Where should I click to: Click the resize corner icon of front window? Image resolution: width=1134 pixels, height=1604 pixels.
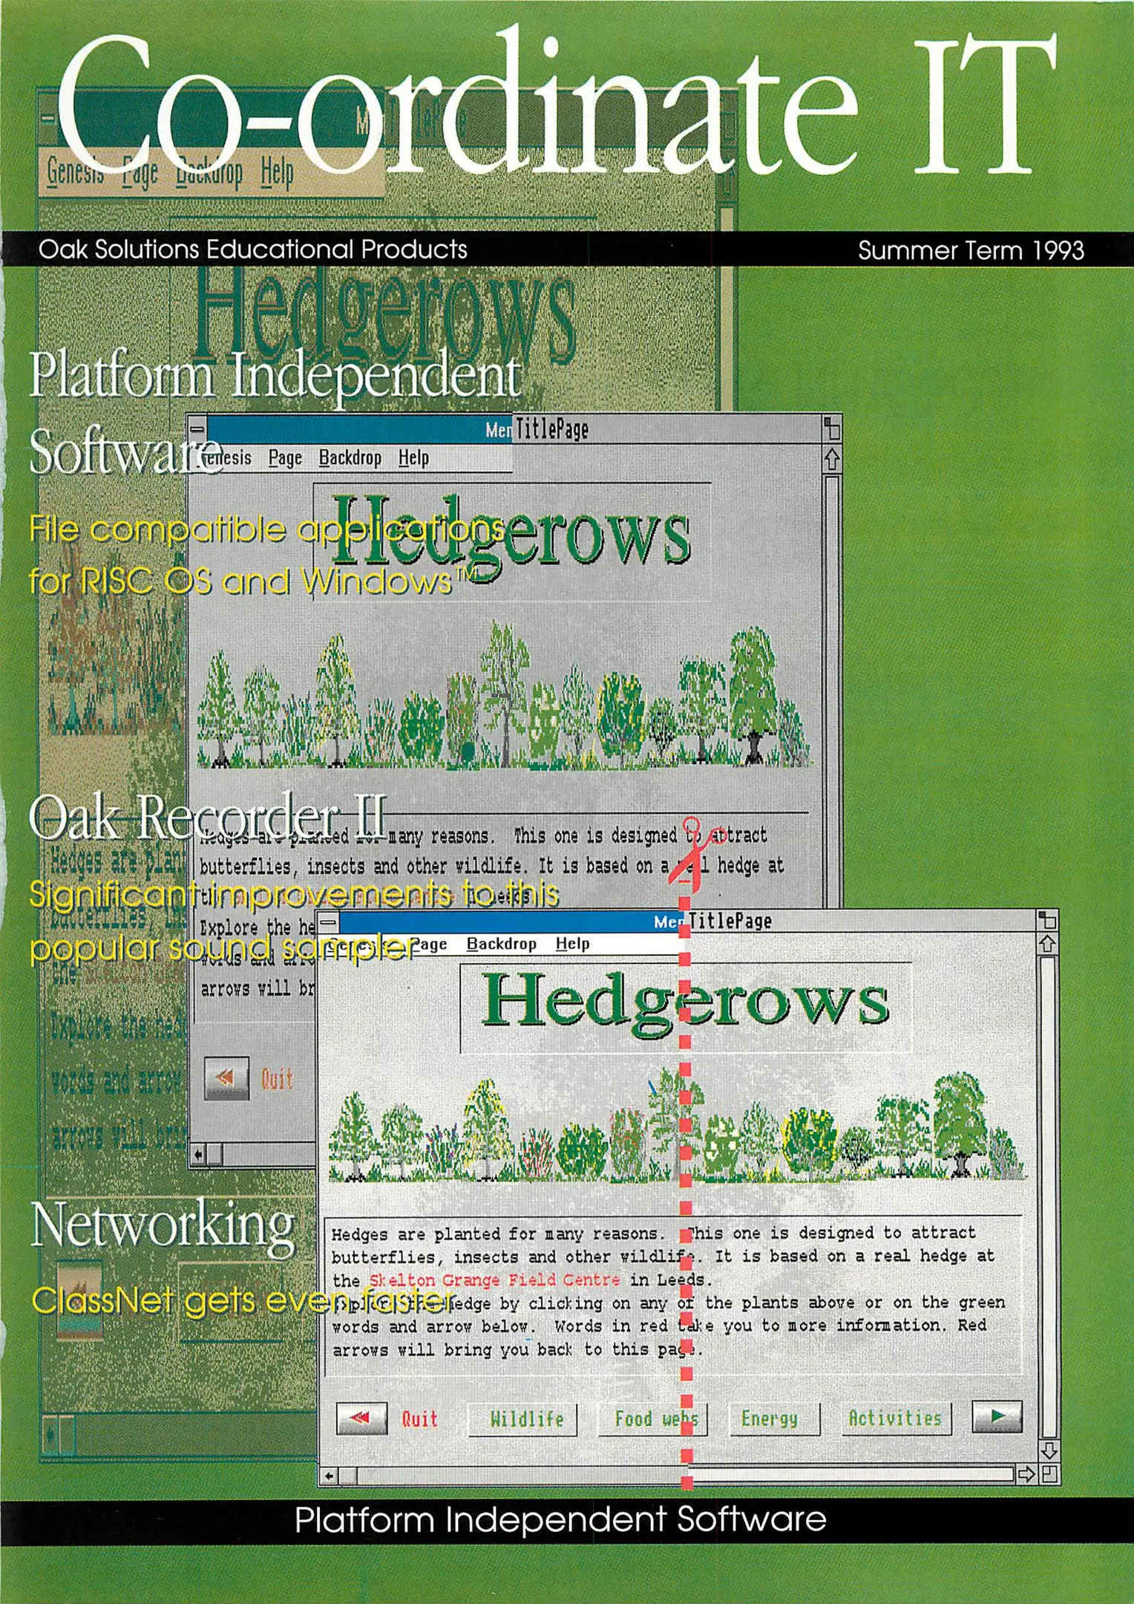pos(1049,1474)
